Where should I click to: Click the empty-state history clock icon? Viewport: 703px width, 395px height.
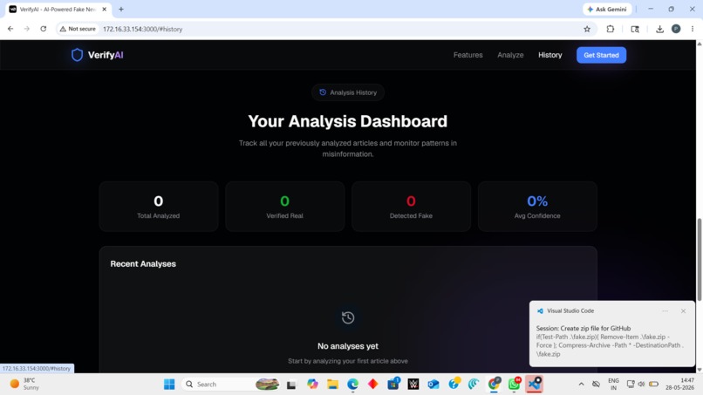(x=348, y=317)
